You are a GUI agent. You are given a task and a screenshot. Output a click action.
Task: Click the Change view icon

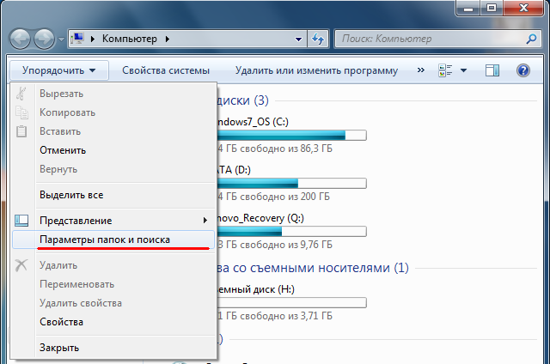[445, 70]
